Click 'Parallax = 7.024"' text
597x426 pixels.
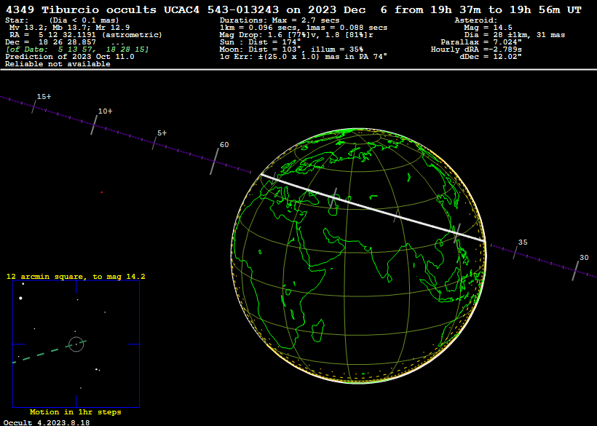click(x=481, y=42)
